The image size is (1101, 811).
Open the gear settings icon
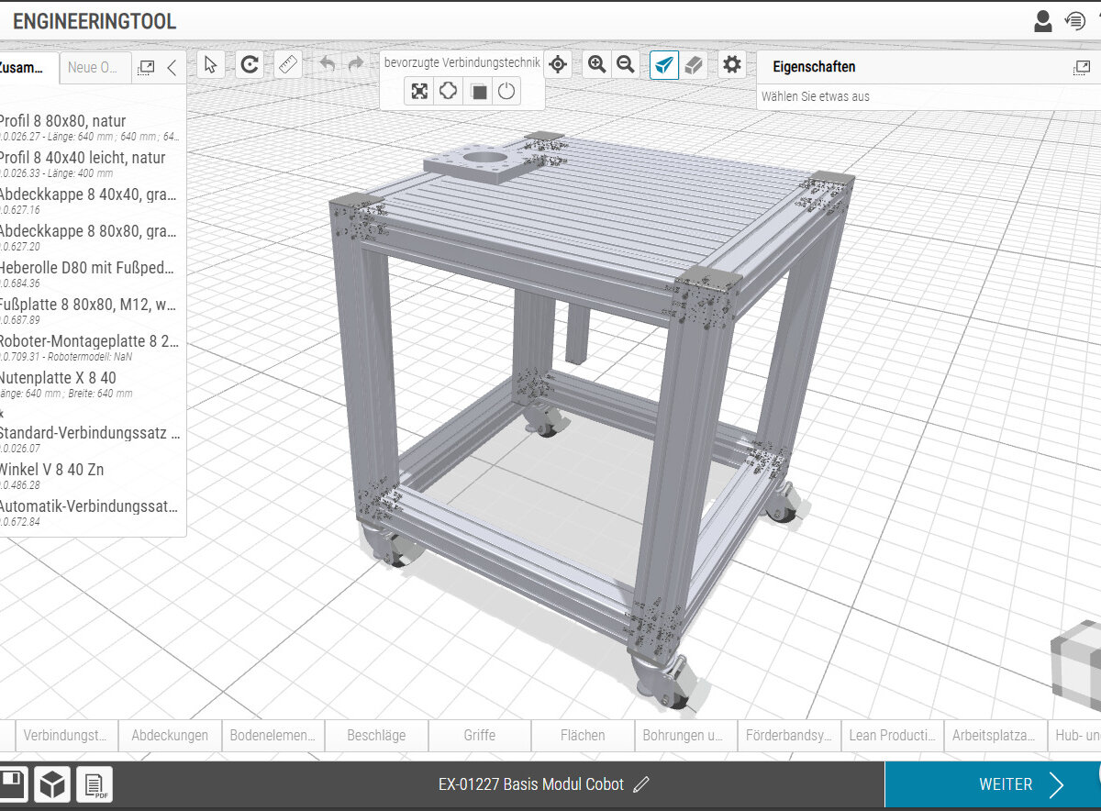pyautogui.click(x=731, y=64)
